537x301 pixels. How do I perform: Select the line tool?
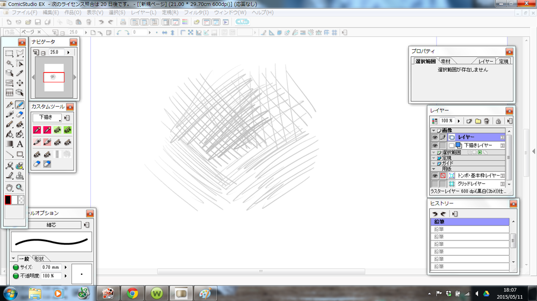[9, 154]
